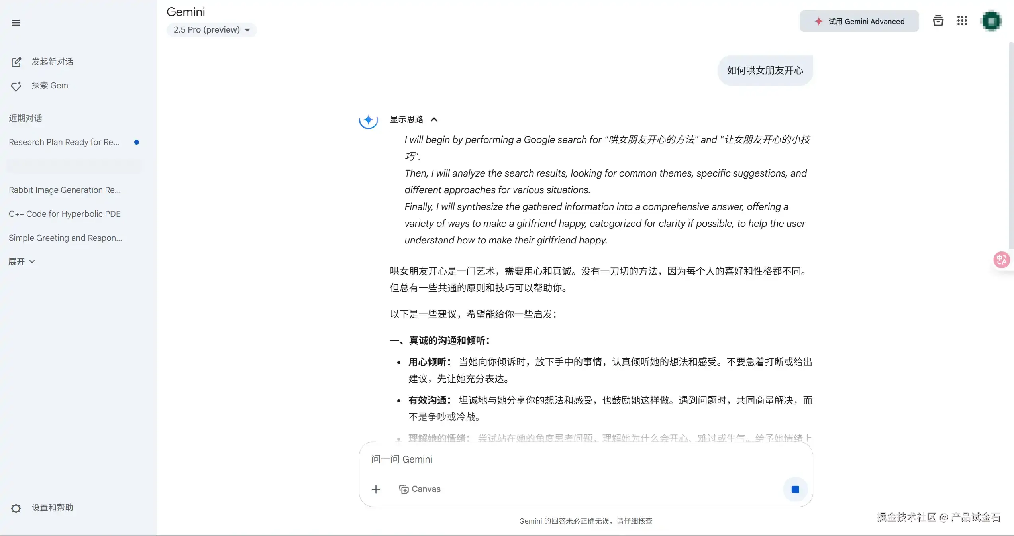
Task: Open 探索 Gem in the sidebar
Action: [50, 85]
